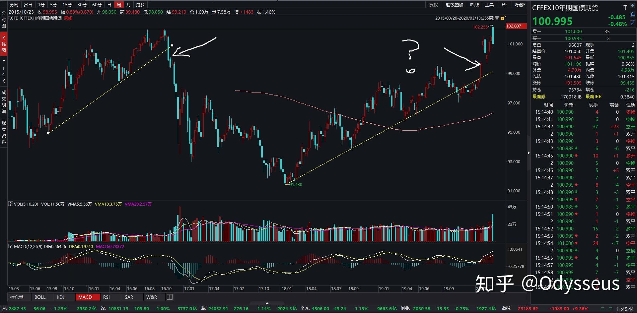This screenshot has width=637, height=313.
Task: Collapse right quote panel via side arrow
Action: [529, 153]
